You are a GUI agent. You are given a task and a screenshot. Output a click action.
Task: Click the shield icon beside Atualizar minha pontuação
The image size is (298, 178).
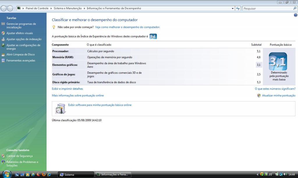pos(259,95)
